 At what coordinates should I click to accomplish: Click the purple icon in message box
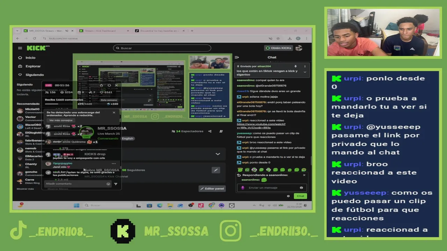243,188
